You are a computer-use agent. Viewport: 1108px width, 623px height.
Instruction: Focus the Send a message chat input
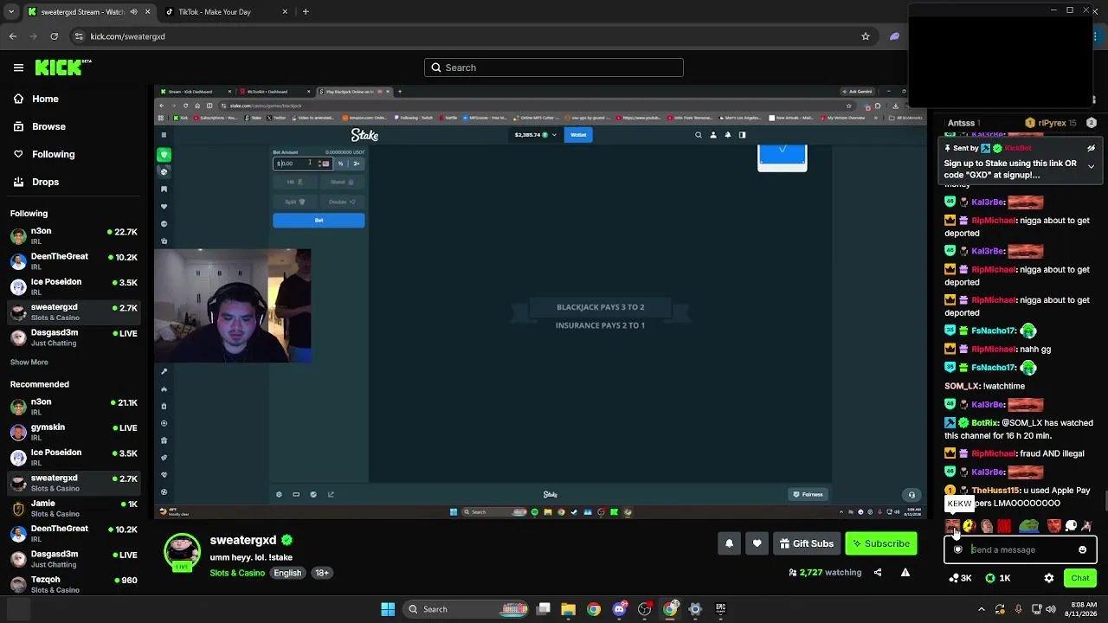coord(1021,549)
